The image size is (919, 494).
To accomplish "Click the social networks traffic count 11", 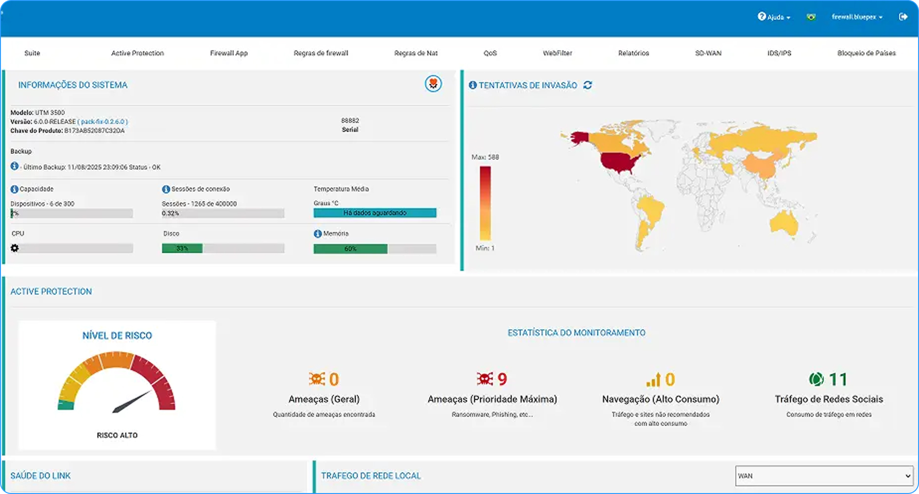I will point(838,379).
